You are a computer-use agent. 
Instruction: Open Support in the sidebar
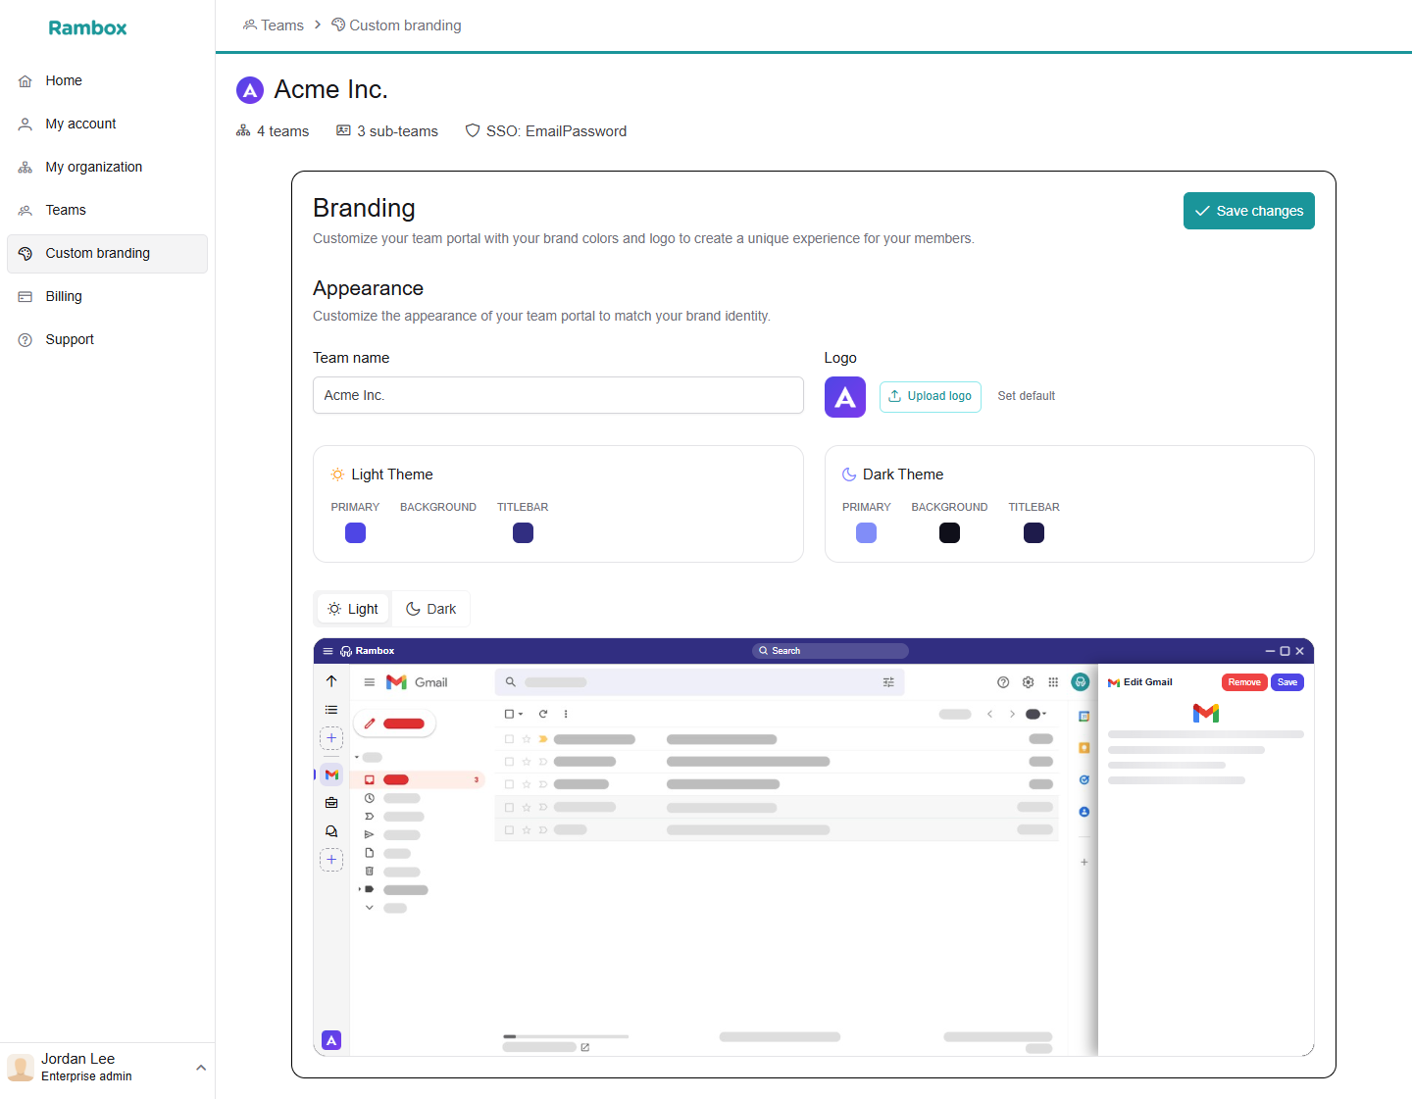tap(107, 339)
